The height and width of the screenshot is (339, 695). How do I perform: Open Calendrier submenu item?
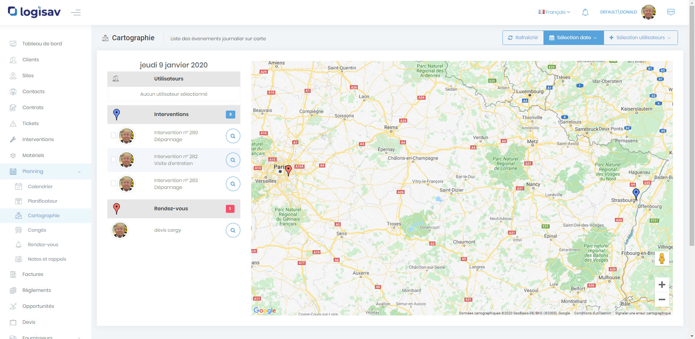[40, 186]
